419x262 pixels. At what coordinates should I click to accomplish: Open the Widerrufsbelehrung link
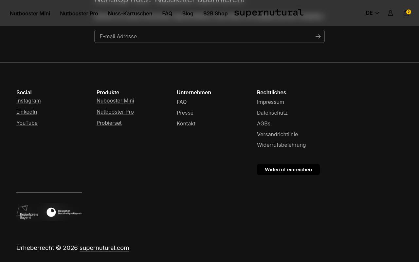point(281,145)
